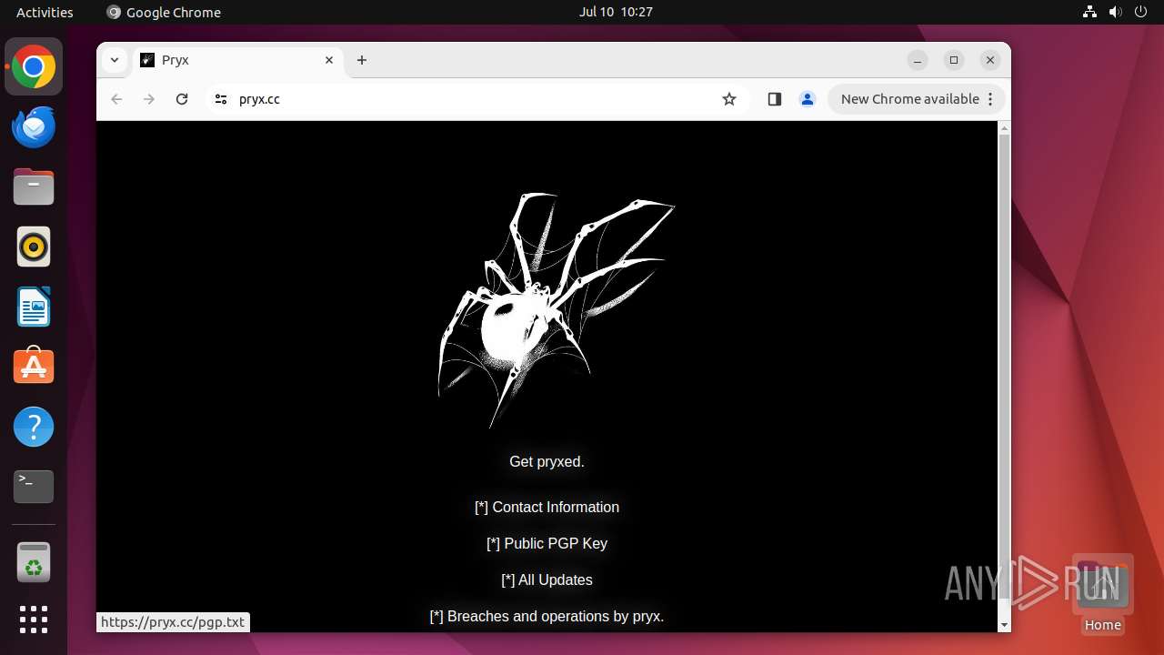Maximize the Chrome window
Screen dimensions: 1164x655
954,60
